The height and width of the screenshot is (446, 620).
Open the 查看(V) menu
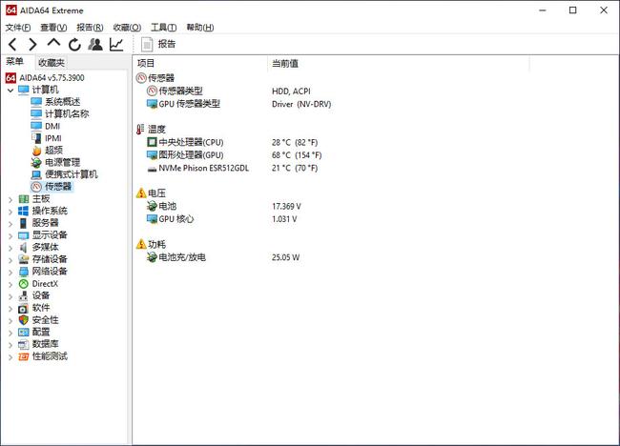tap(53, 28)
